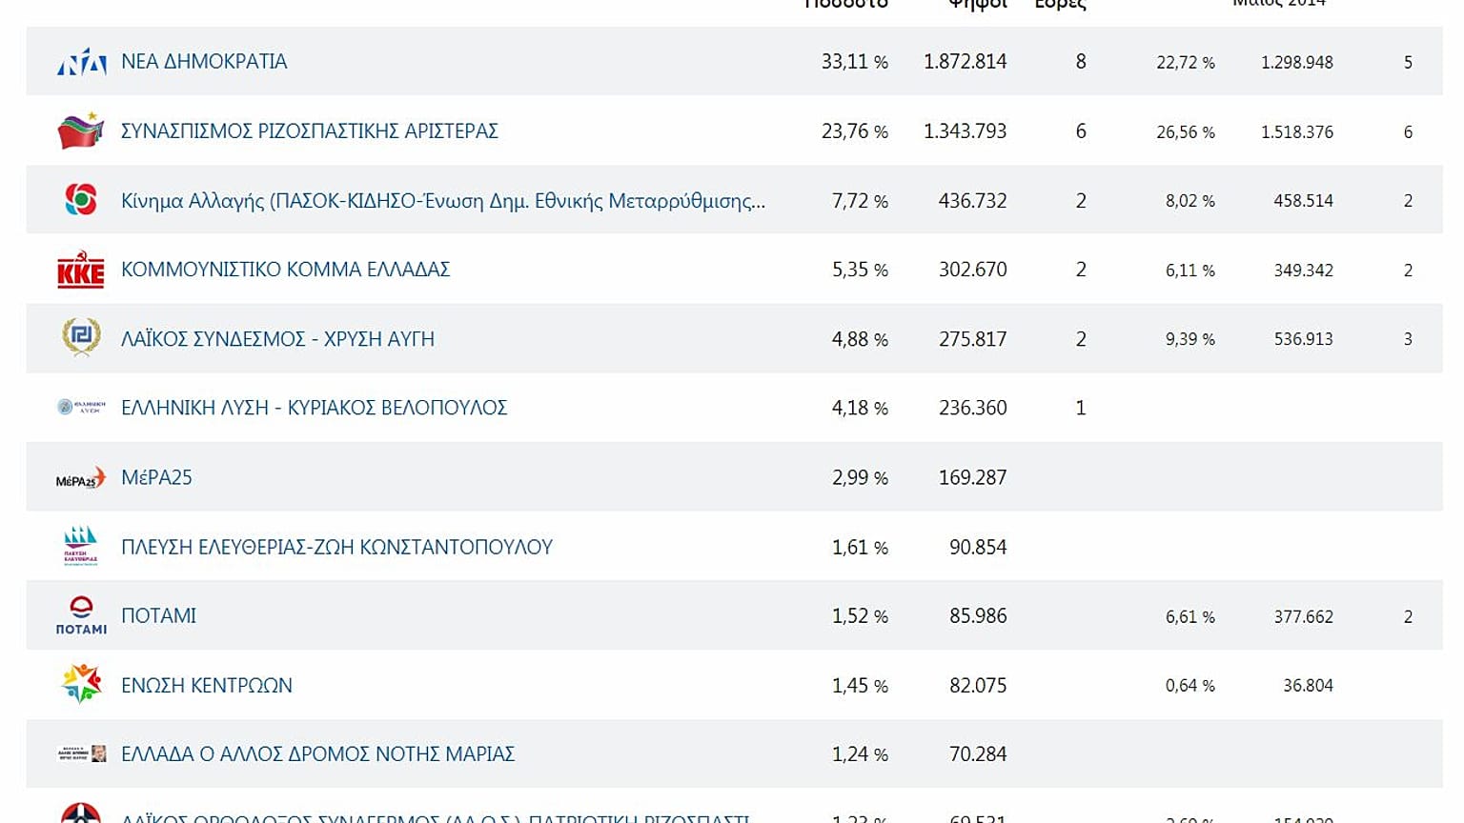Open ΜέΡΑ25 party link
The height and width of the screenshot is (823, 1464).
tap(156, 477)
